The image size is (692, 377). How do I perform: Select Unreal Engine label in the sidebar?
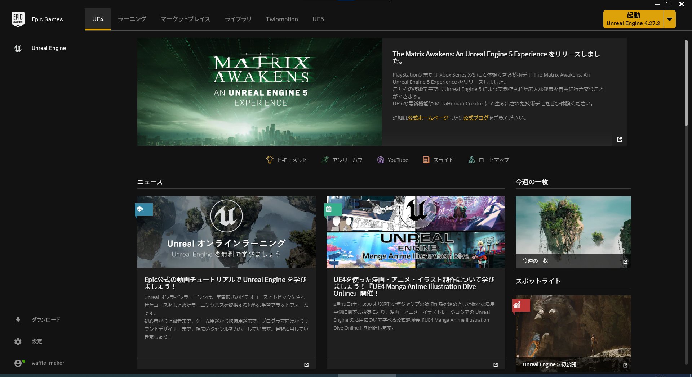pyautogui.click(x=49, y=48)
